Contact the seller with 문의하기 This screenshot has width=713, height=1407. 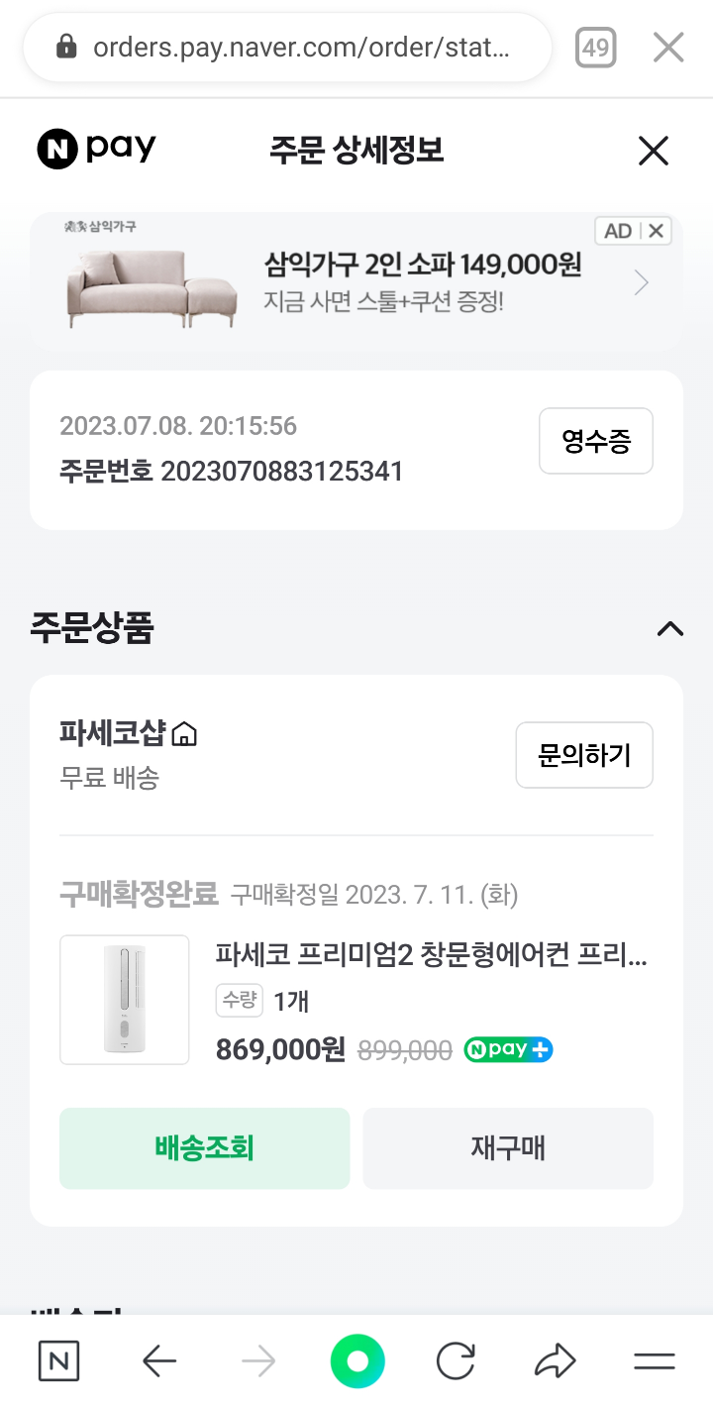tap(584, 755)
